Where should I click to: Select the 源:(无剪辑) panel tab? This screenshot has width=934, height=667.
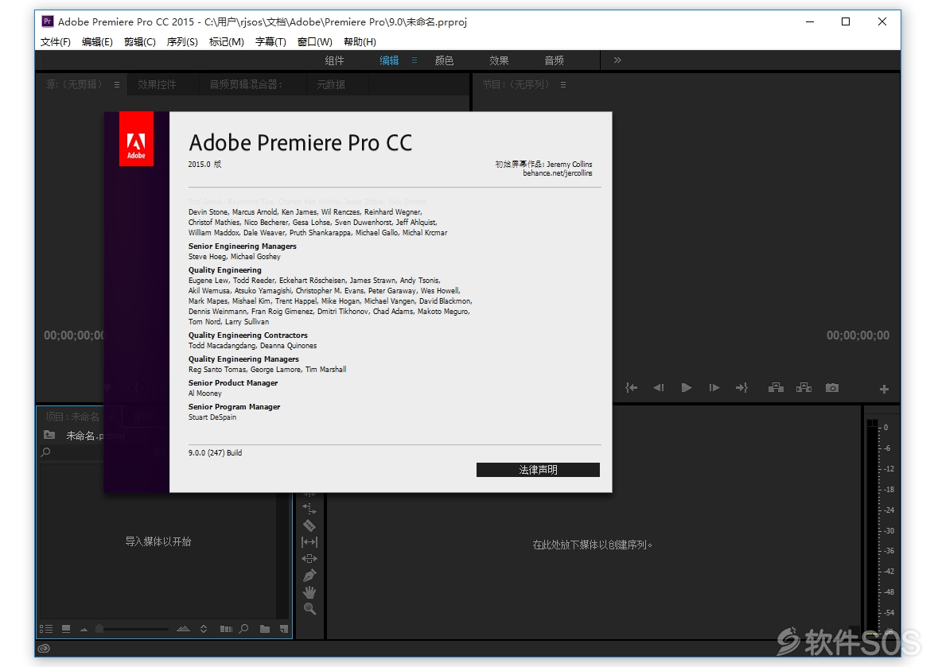coord(74,84)
